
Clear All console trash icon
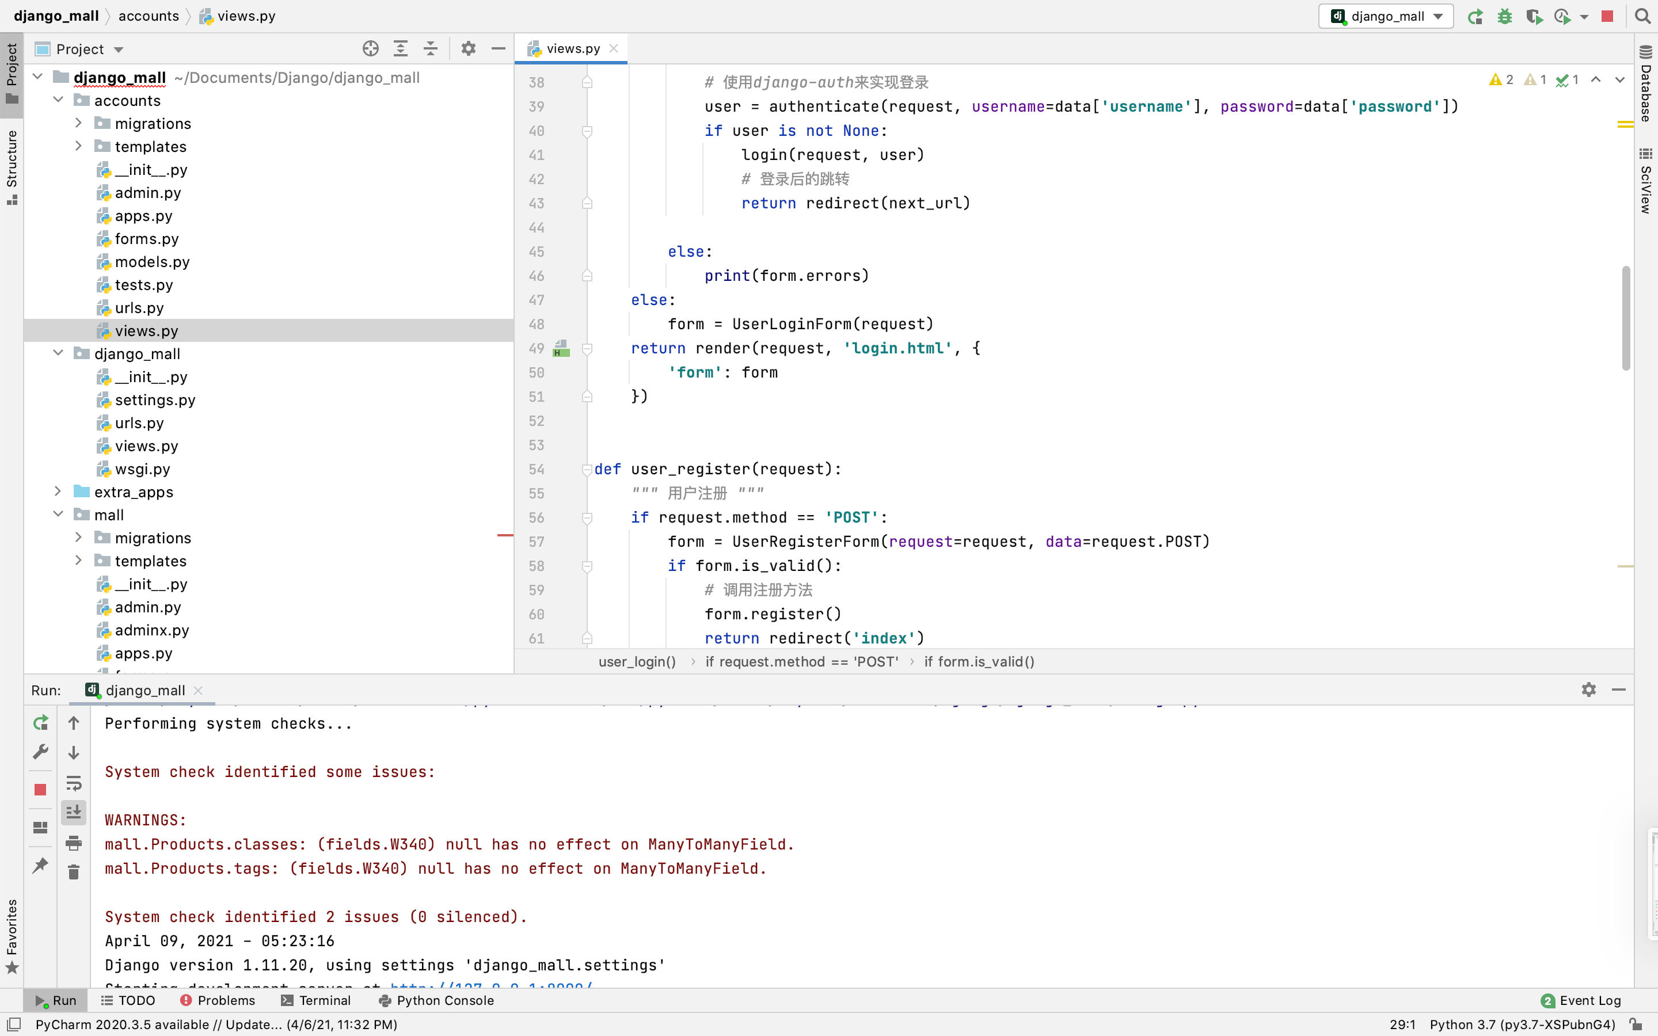click(x=74, y=872)
